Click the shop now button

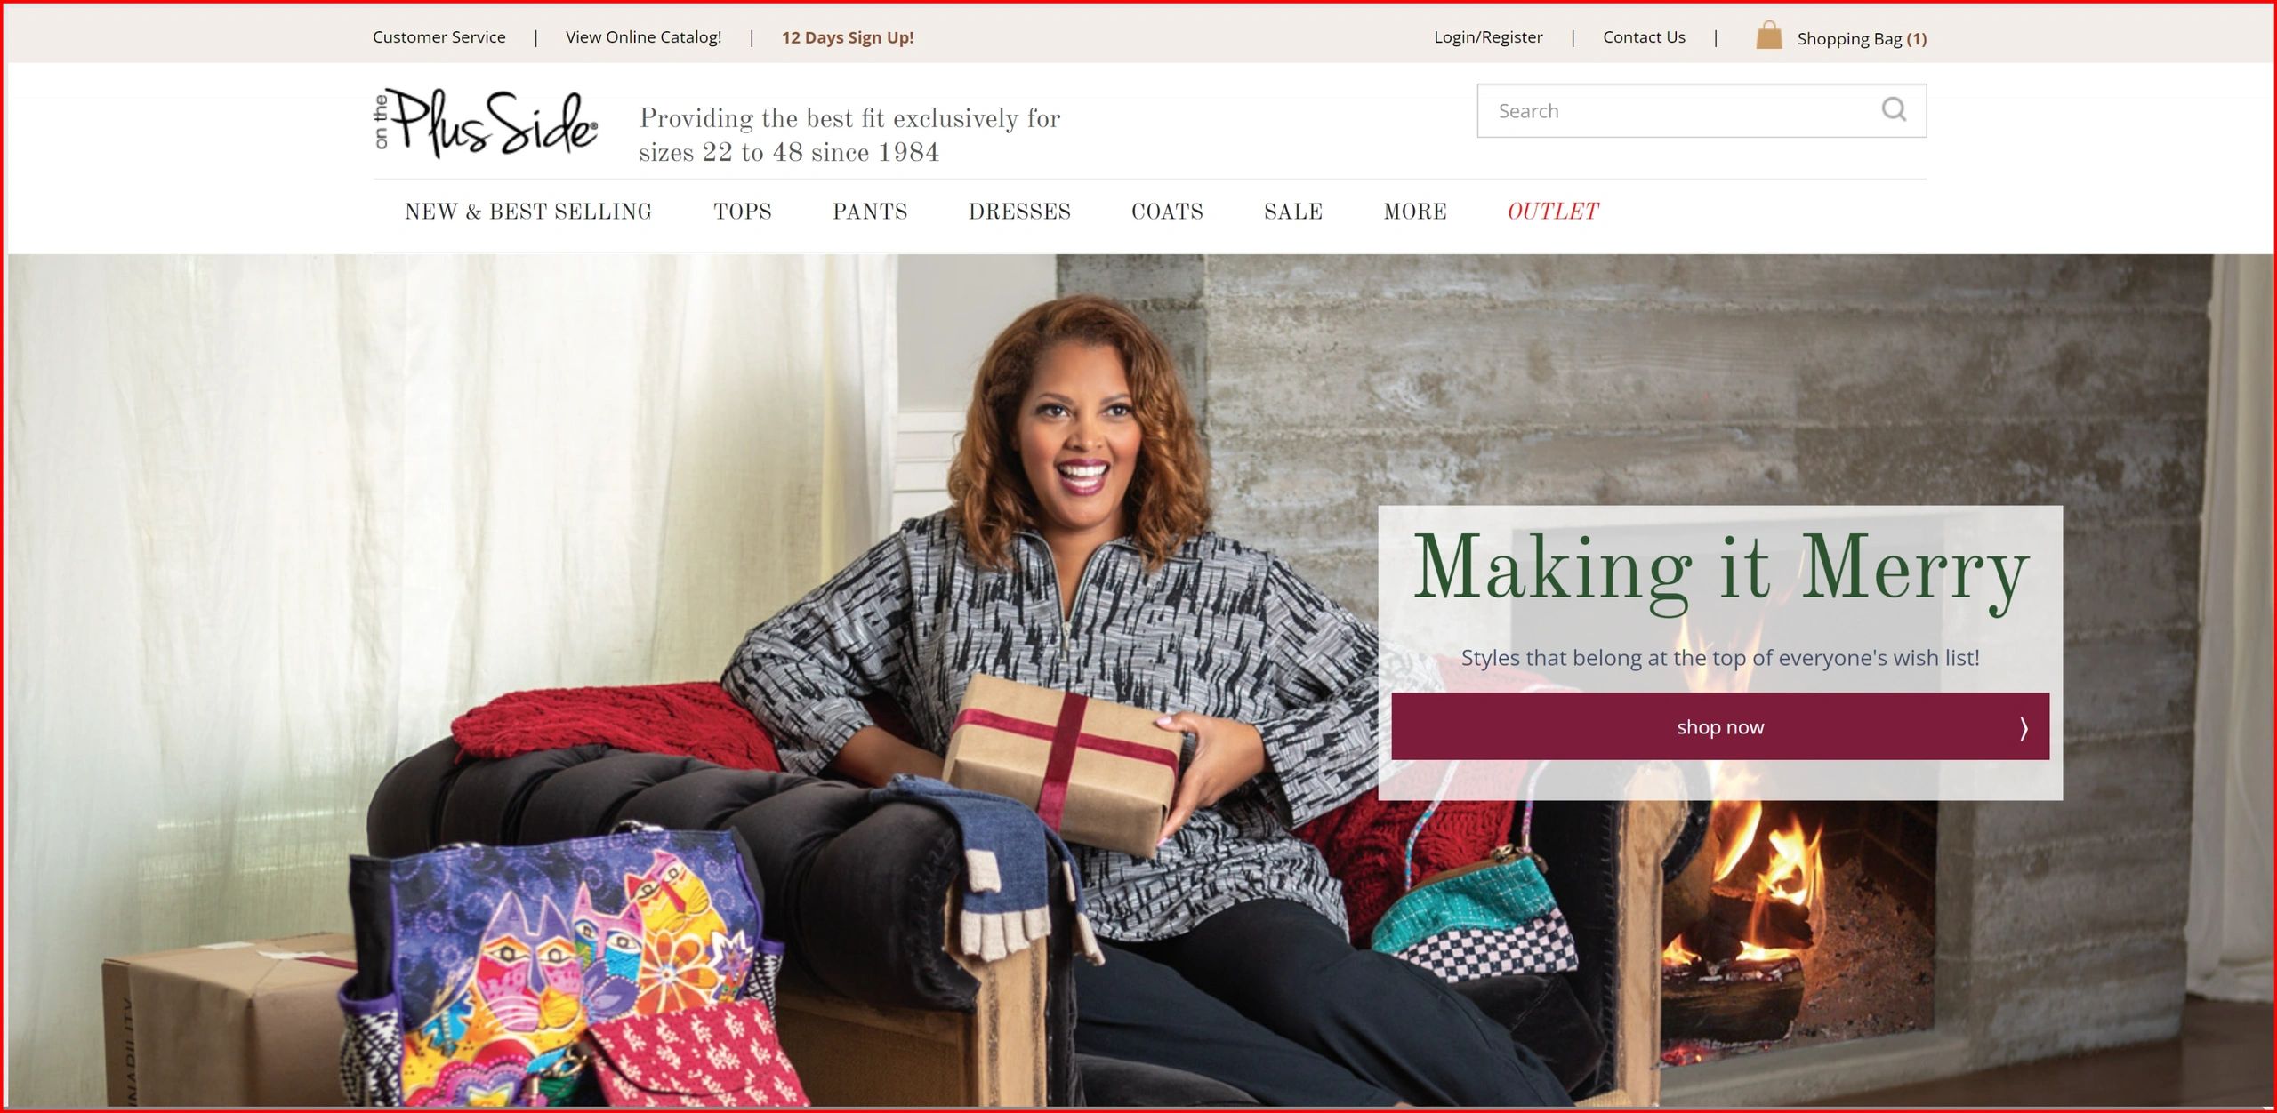[1720, 726]
